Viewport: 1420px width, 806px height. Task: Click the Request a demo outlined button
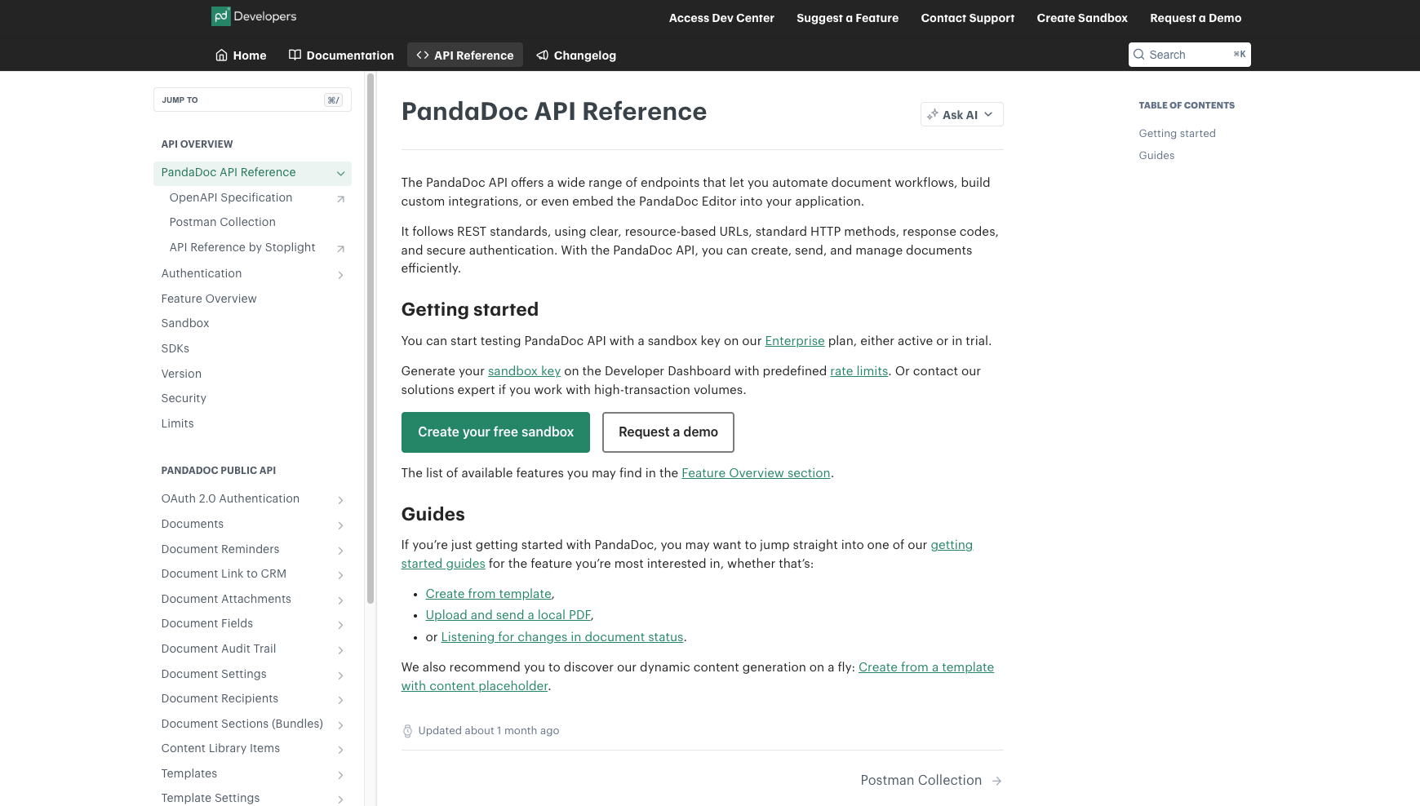[x=668, y=432]
